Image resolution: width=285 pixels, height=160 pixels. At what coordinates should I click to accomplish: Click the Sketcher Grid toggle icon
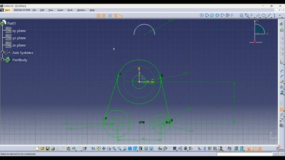point(98,16)
